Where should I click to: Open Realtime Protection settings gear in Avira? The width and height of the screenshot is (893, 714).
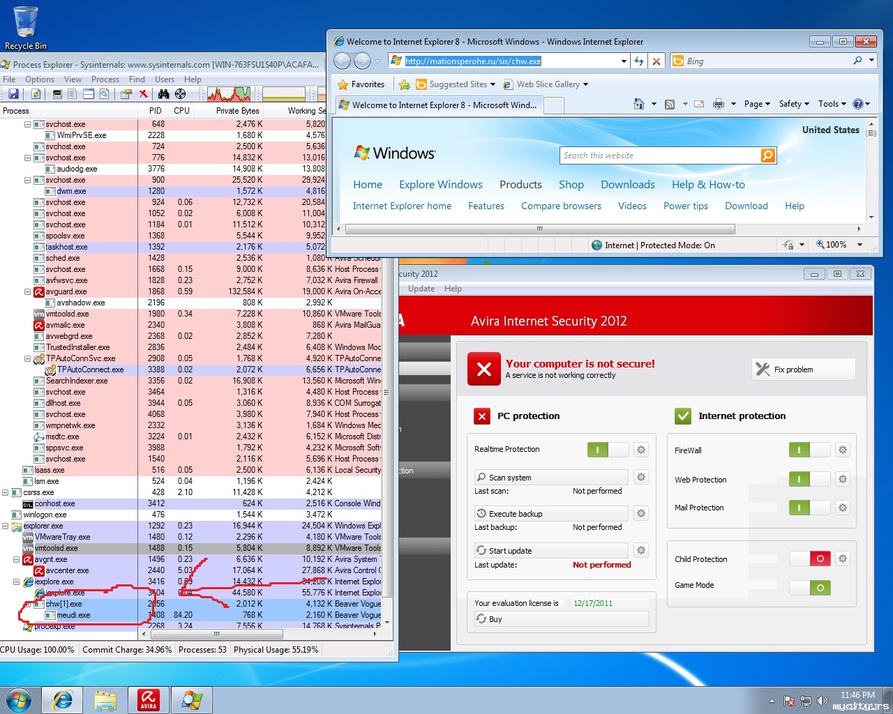tap(641, 450)
